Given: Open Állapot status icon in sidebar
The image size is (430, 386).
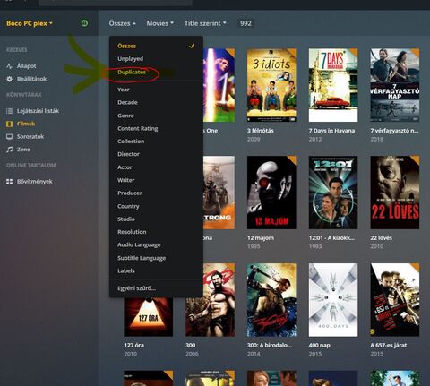Looking at the screenshot, I should (10, 66).
